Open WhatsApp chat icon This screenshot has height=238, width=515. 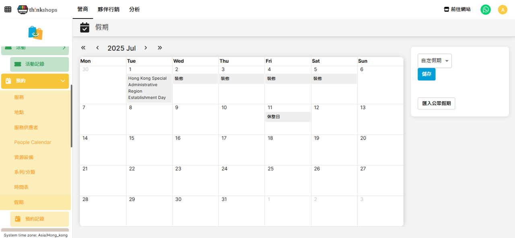tap(486, 10)
